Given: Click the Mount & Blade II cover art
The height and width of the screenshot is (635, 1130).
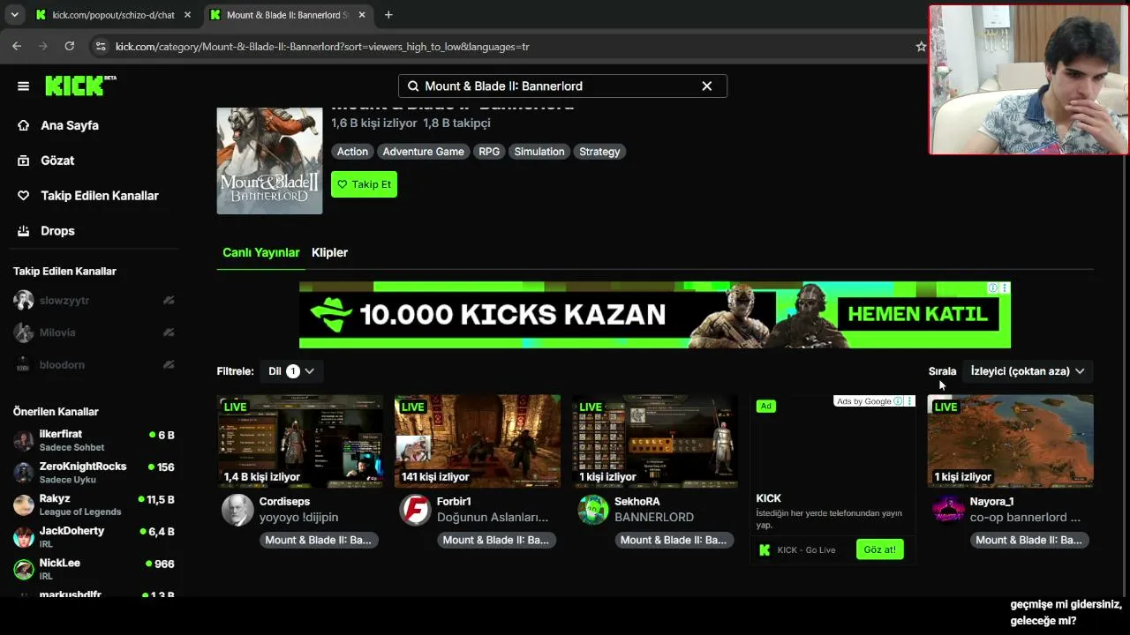Looking at the screenshot, I should 269,161.
